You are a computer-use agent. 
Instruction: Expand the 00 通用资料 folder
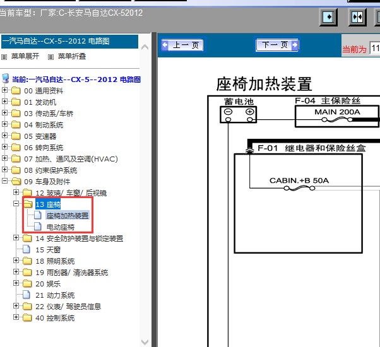click(4, 90)
